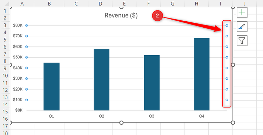
Task: Click the chart's top-center resize handle
Action: pyautogui.click(x=121, y=7)
